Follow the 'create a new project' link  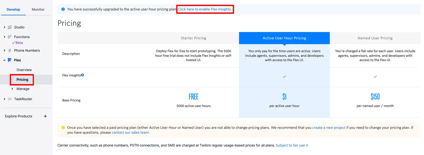329,127
